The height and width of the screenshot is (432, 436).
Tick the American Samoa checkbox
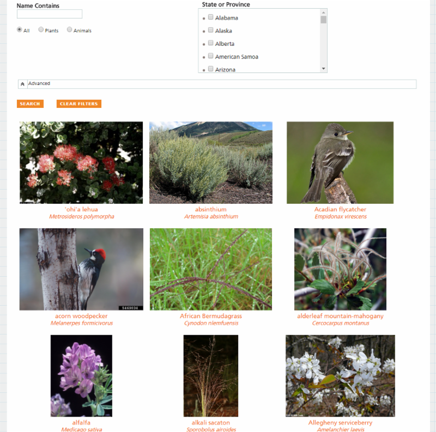pyautogui.click(x=211, y=56)
